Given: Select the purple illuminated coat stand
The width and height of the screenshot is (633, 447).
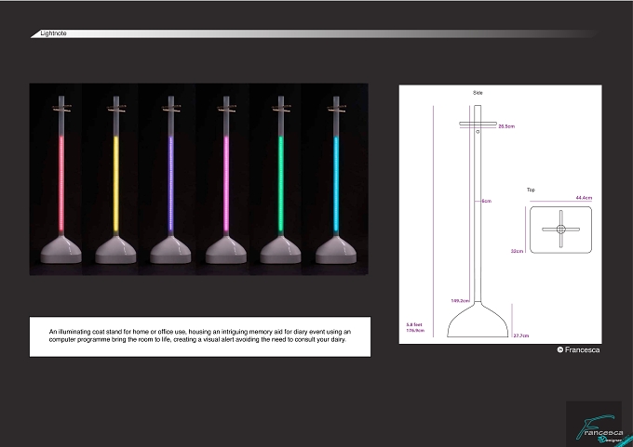Looking at the screenshot, I should (x=170, y=179).
